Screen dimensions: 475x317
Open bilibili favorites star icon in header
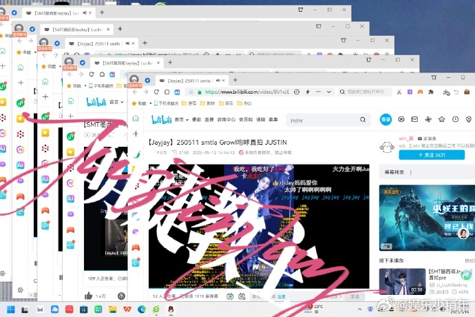442,119
